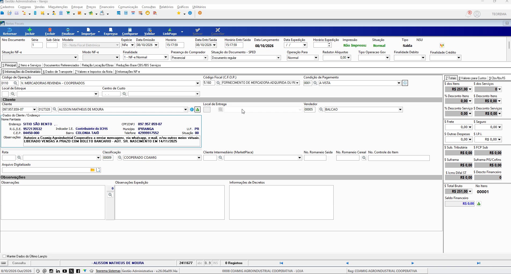This screenshot has width=511, height=274.
Task: Open the Classificação COOPERADO COAMIG dropdown
Action: click(x=199, y=158)
